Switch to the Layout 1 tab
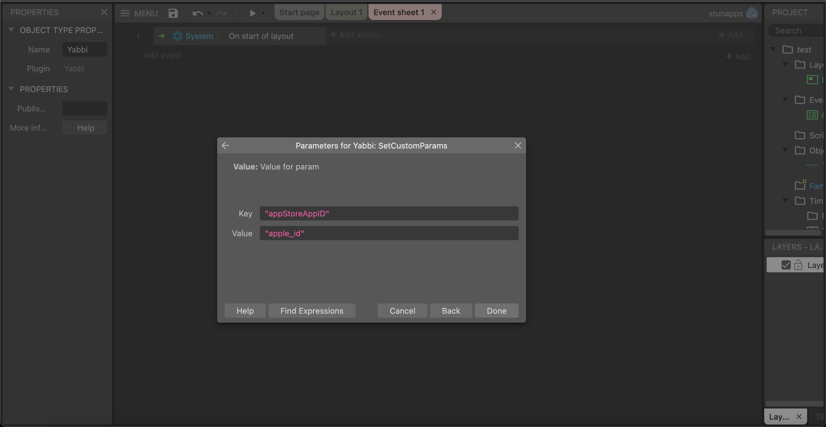The height and width of the screenshot is (427, 826). coord(346,12)
